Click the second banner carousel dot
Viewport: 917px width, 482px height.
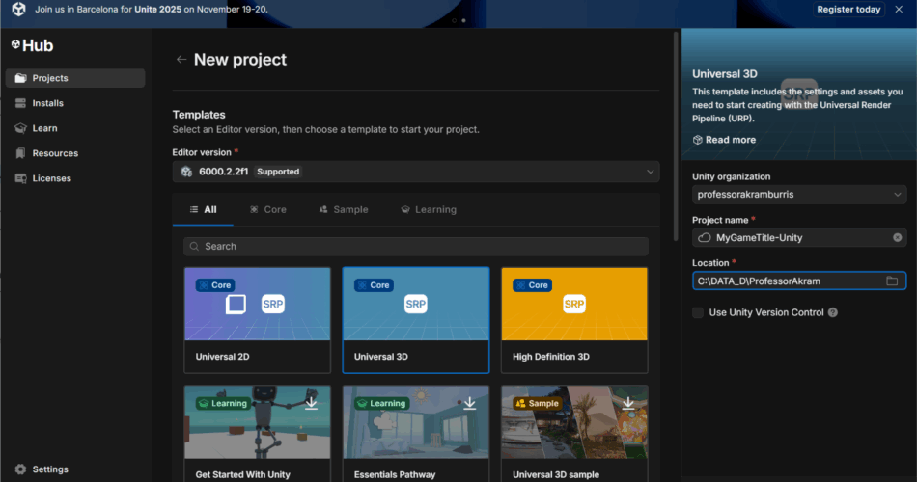pyautogui.click(x=463, y=20)
